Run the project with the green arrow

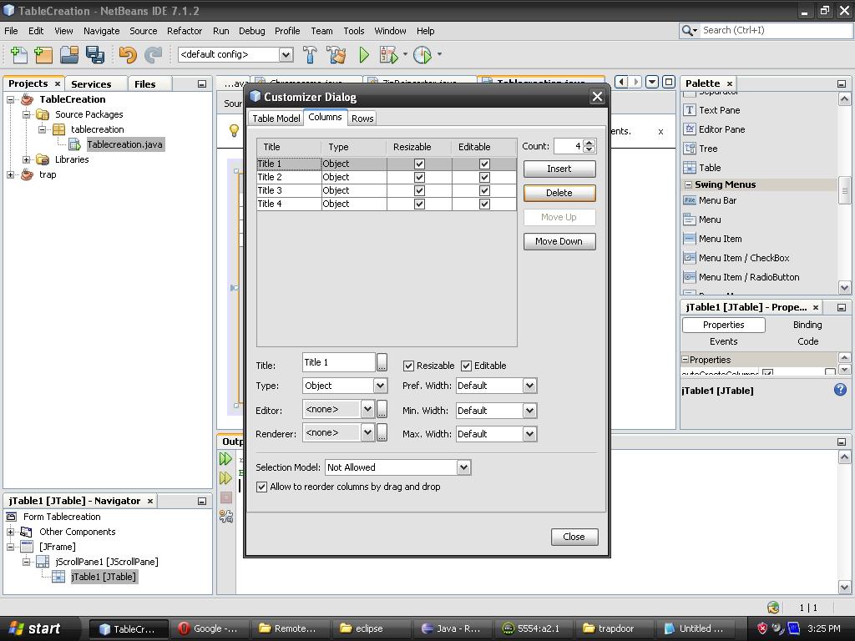363,53
